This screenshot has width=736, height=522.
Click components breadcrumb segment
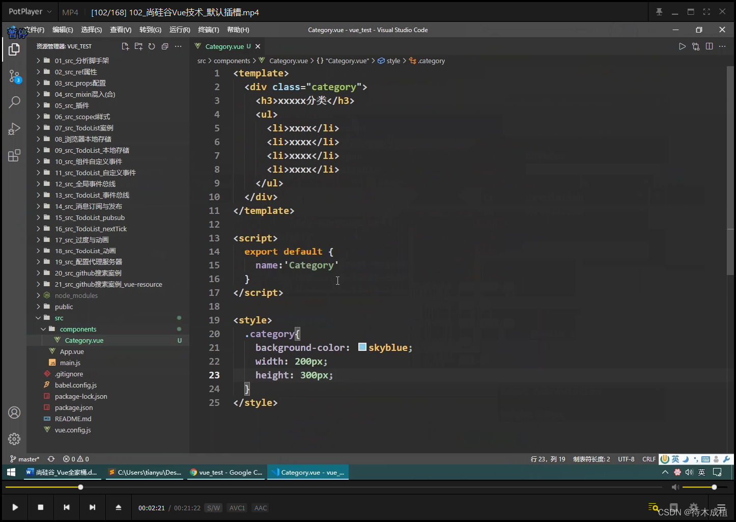tap(232, 61)
